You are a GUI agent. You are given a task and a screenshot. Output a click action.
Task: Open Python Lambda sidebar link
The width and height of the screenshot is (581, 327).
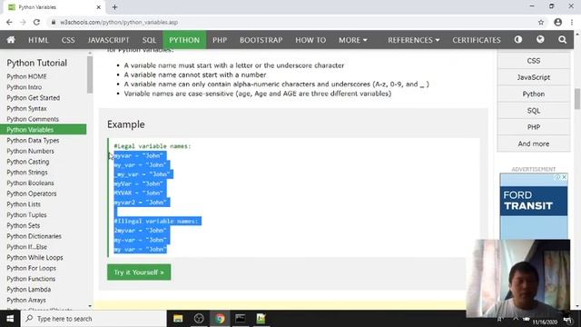click(x=28, y=290)
